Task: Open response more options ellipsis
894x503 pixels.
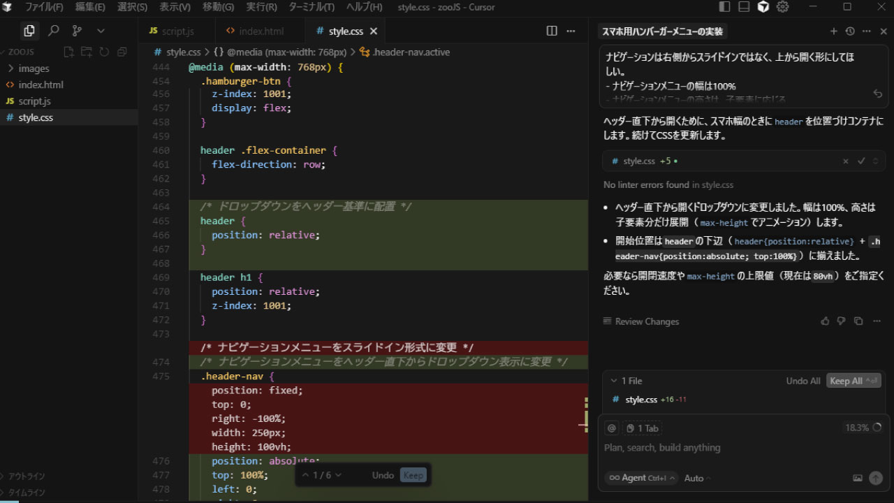Action: click(877, 321)
